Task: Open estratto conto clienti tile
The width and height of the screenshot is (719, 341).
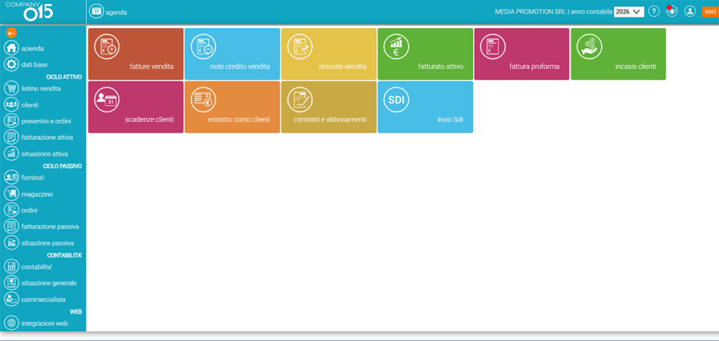Action: point(232,107)
